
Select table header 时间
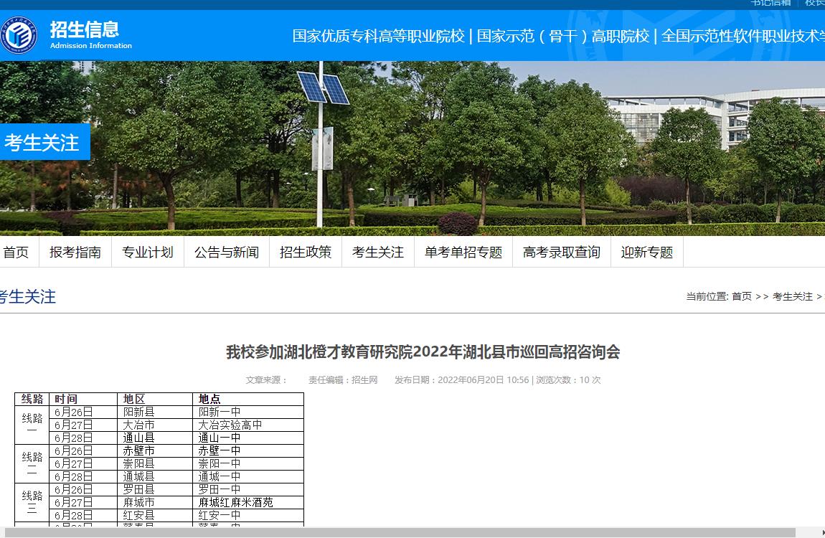[83, 399]
